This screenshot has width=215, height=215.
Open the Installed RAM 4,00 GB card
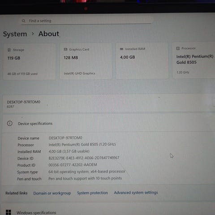142,60
